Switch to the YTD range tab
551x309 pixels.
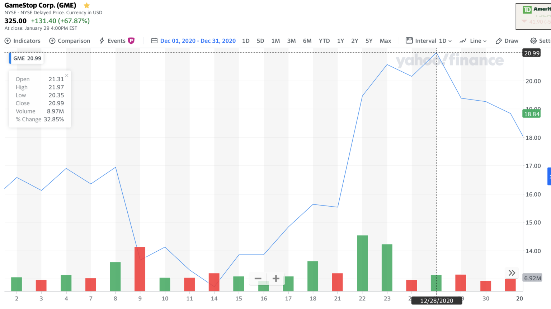324,40
